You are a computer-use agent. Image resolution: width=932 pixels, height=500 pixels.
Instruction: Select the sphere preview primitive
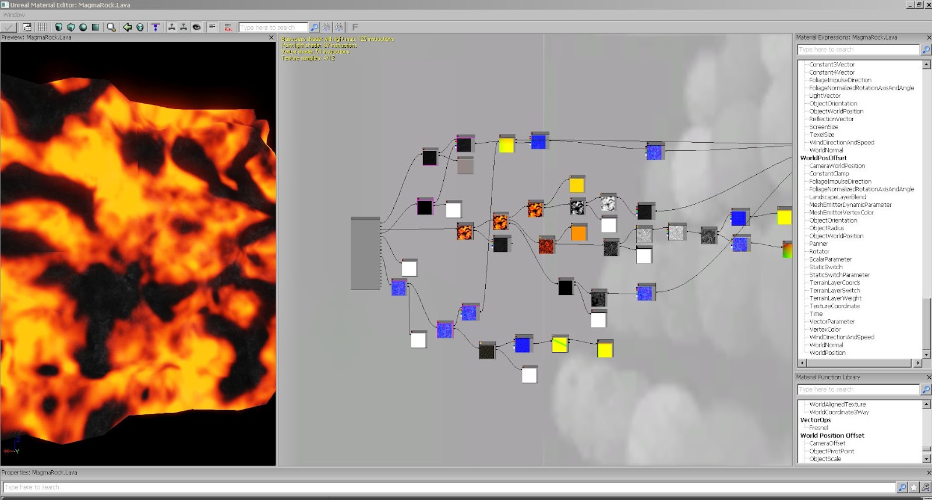point(83,27)
